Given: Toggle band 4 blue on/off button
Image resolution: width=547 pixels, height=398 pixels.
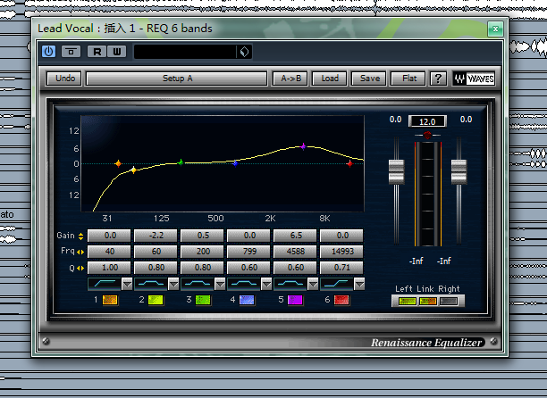Looking at the screenshot, I should click(247, 300).
